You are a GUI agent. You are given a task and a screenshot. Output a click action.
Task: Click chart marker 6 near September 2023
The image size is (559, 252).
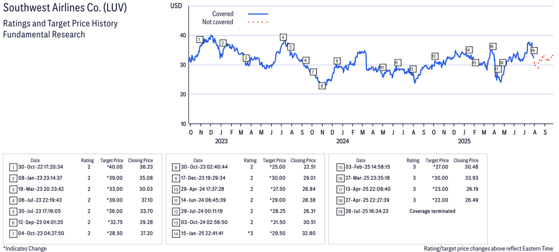[305, 60]
